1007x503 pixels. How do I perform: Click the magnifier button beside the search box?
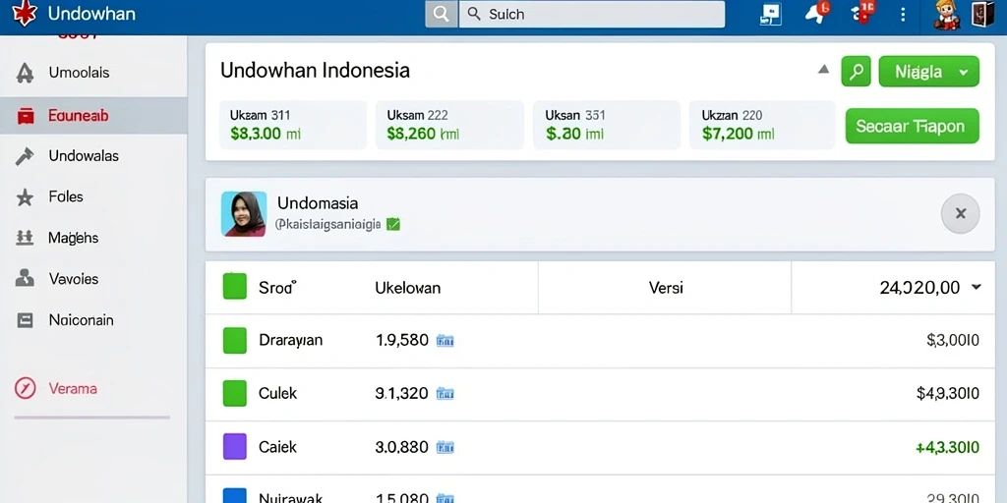(442, 14)
